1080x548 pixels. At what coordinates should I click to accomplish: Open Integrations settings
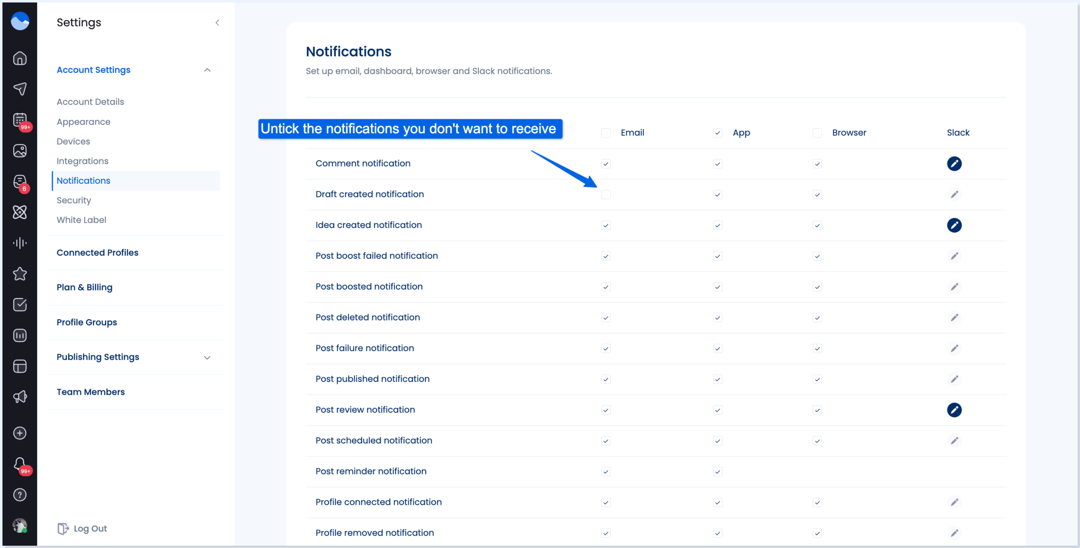pos(82,161)
